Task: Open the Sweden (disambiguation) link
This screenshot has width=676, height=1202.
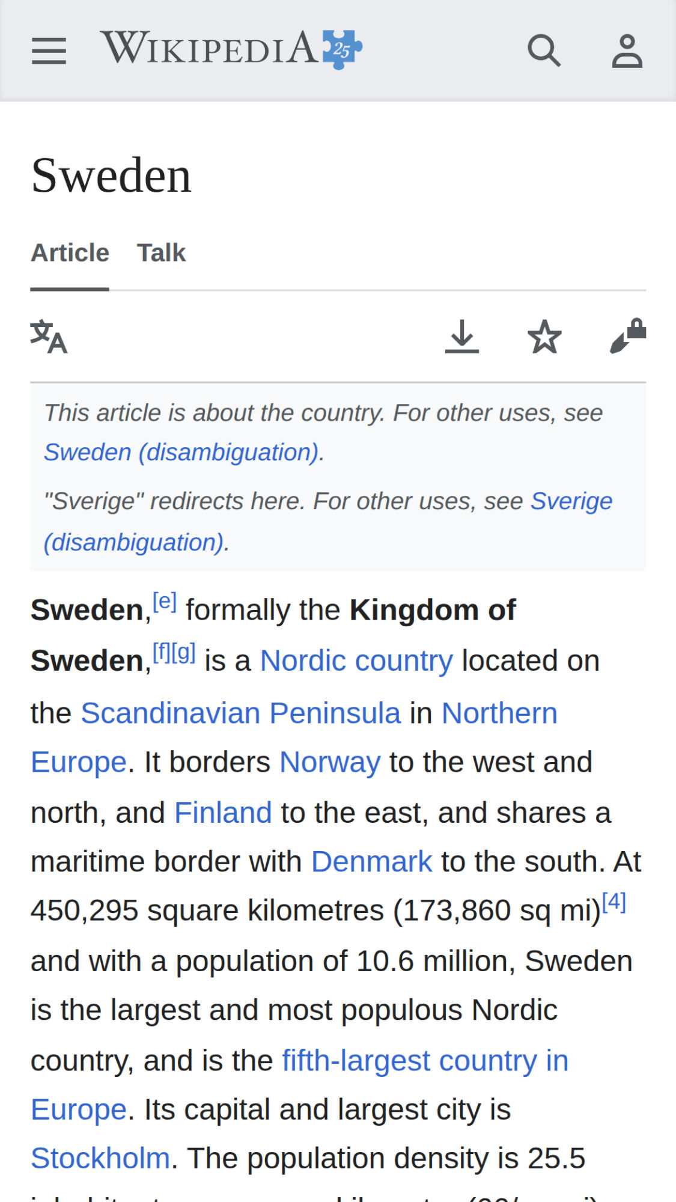Action: tap(181, 453)
